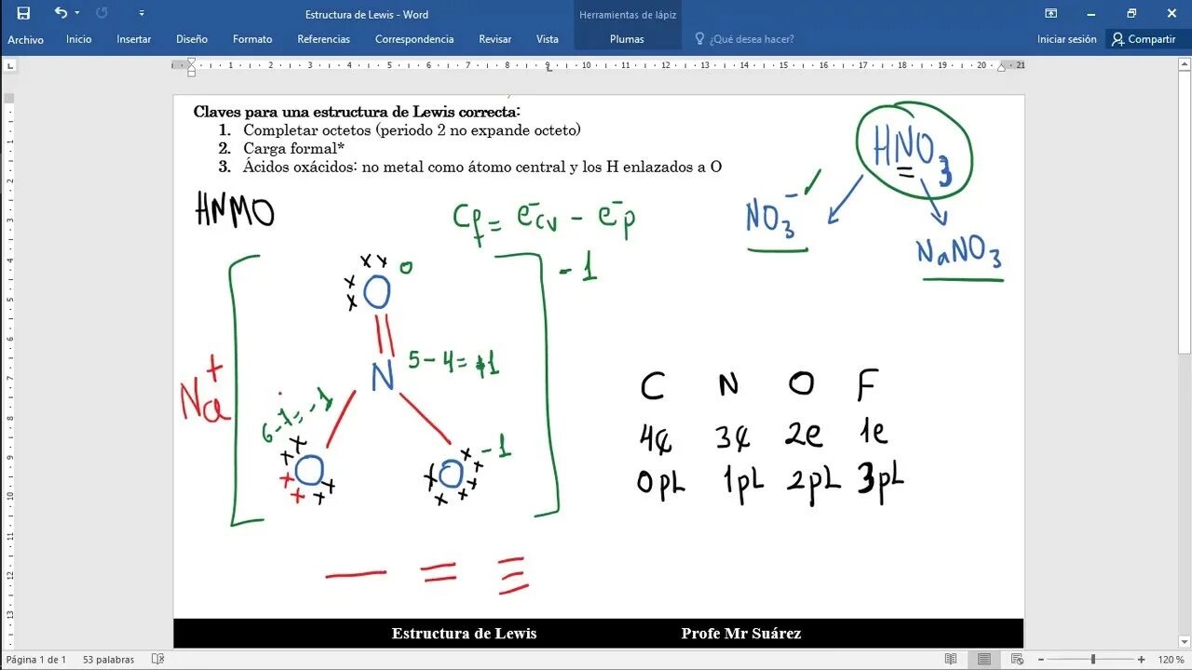Click the text 'Carga formal*'

[294, 149]
